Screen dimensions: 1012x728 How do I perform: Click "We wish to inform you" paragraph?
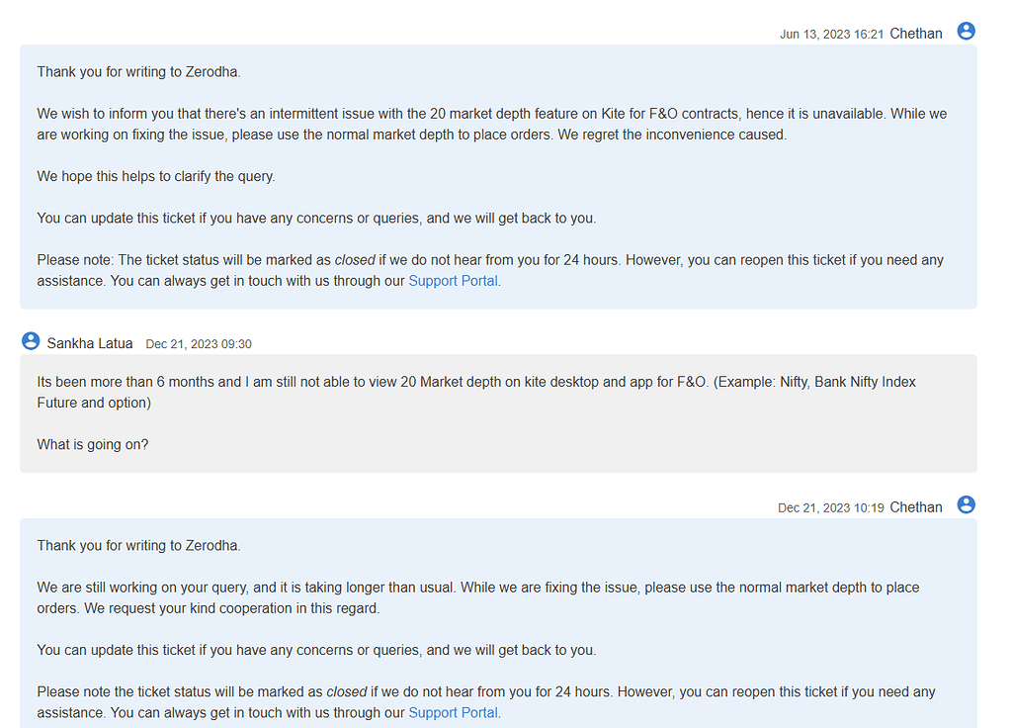coord(492,124)
